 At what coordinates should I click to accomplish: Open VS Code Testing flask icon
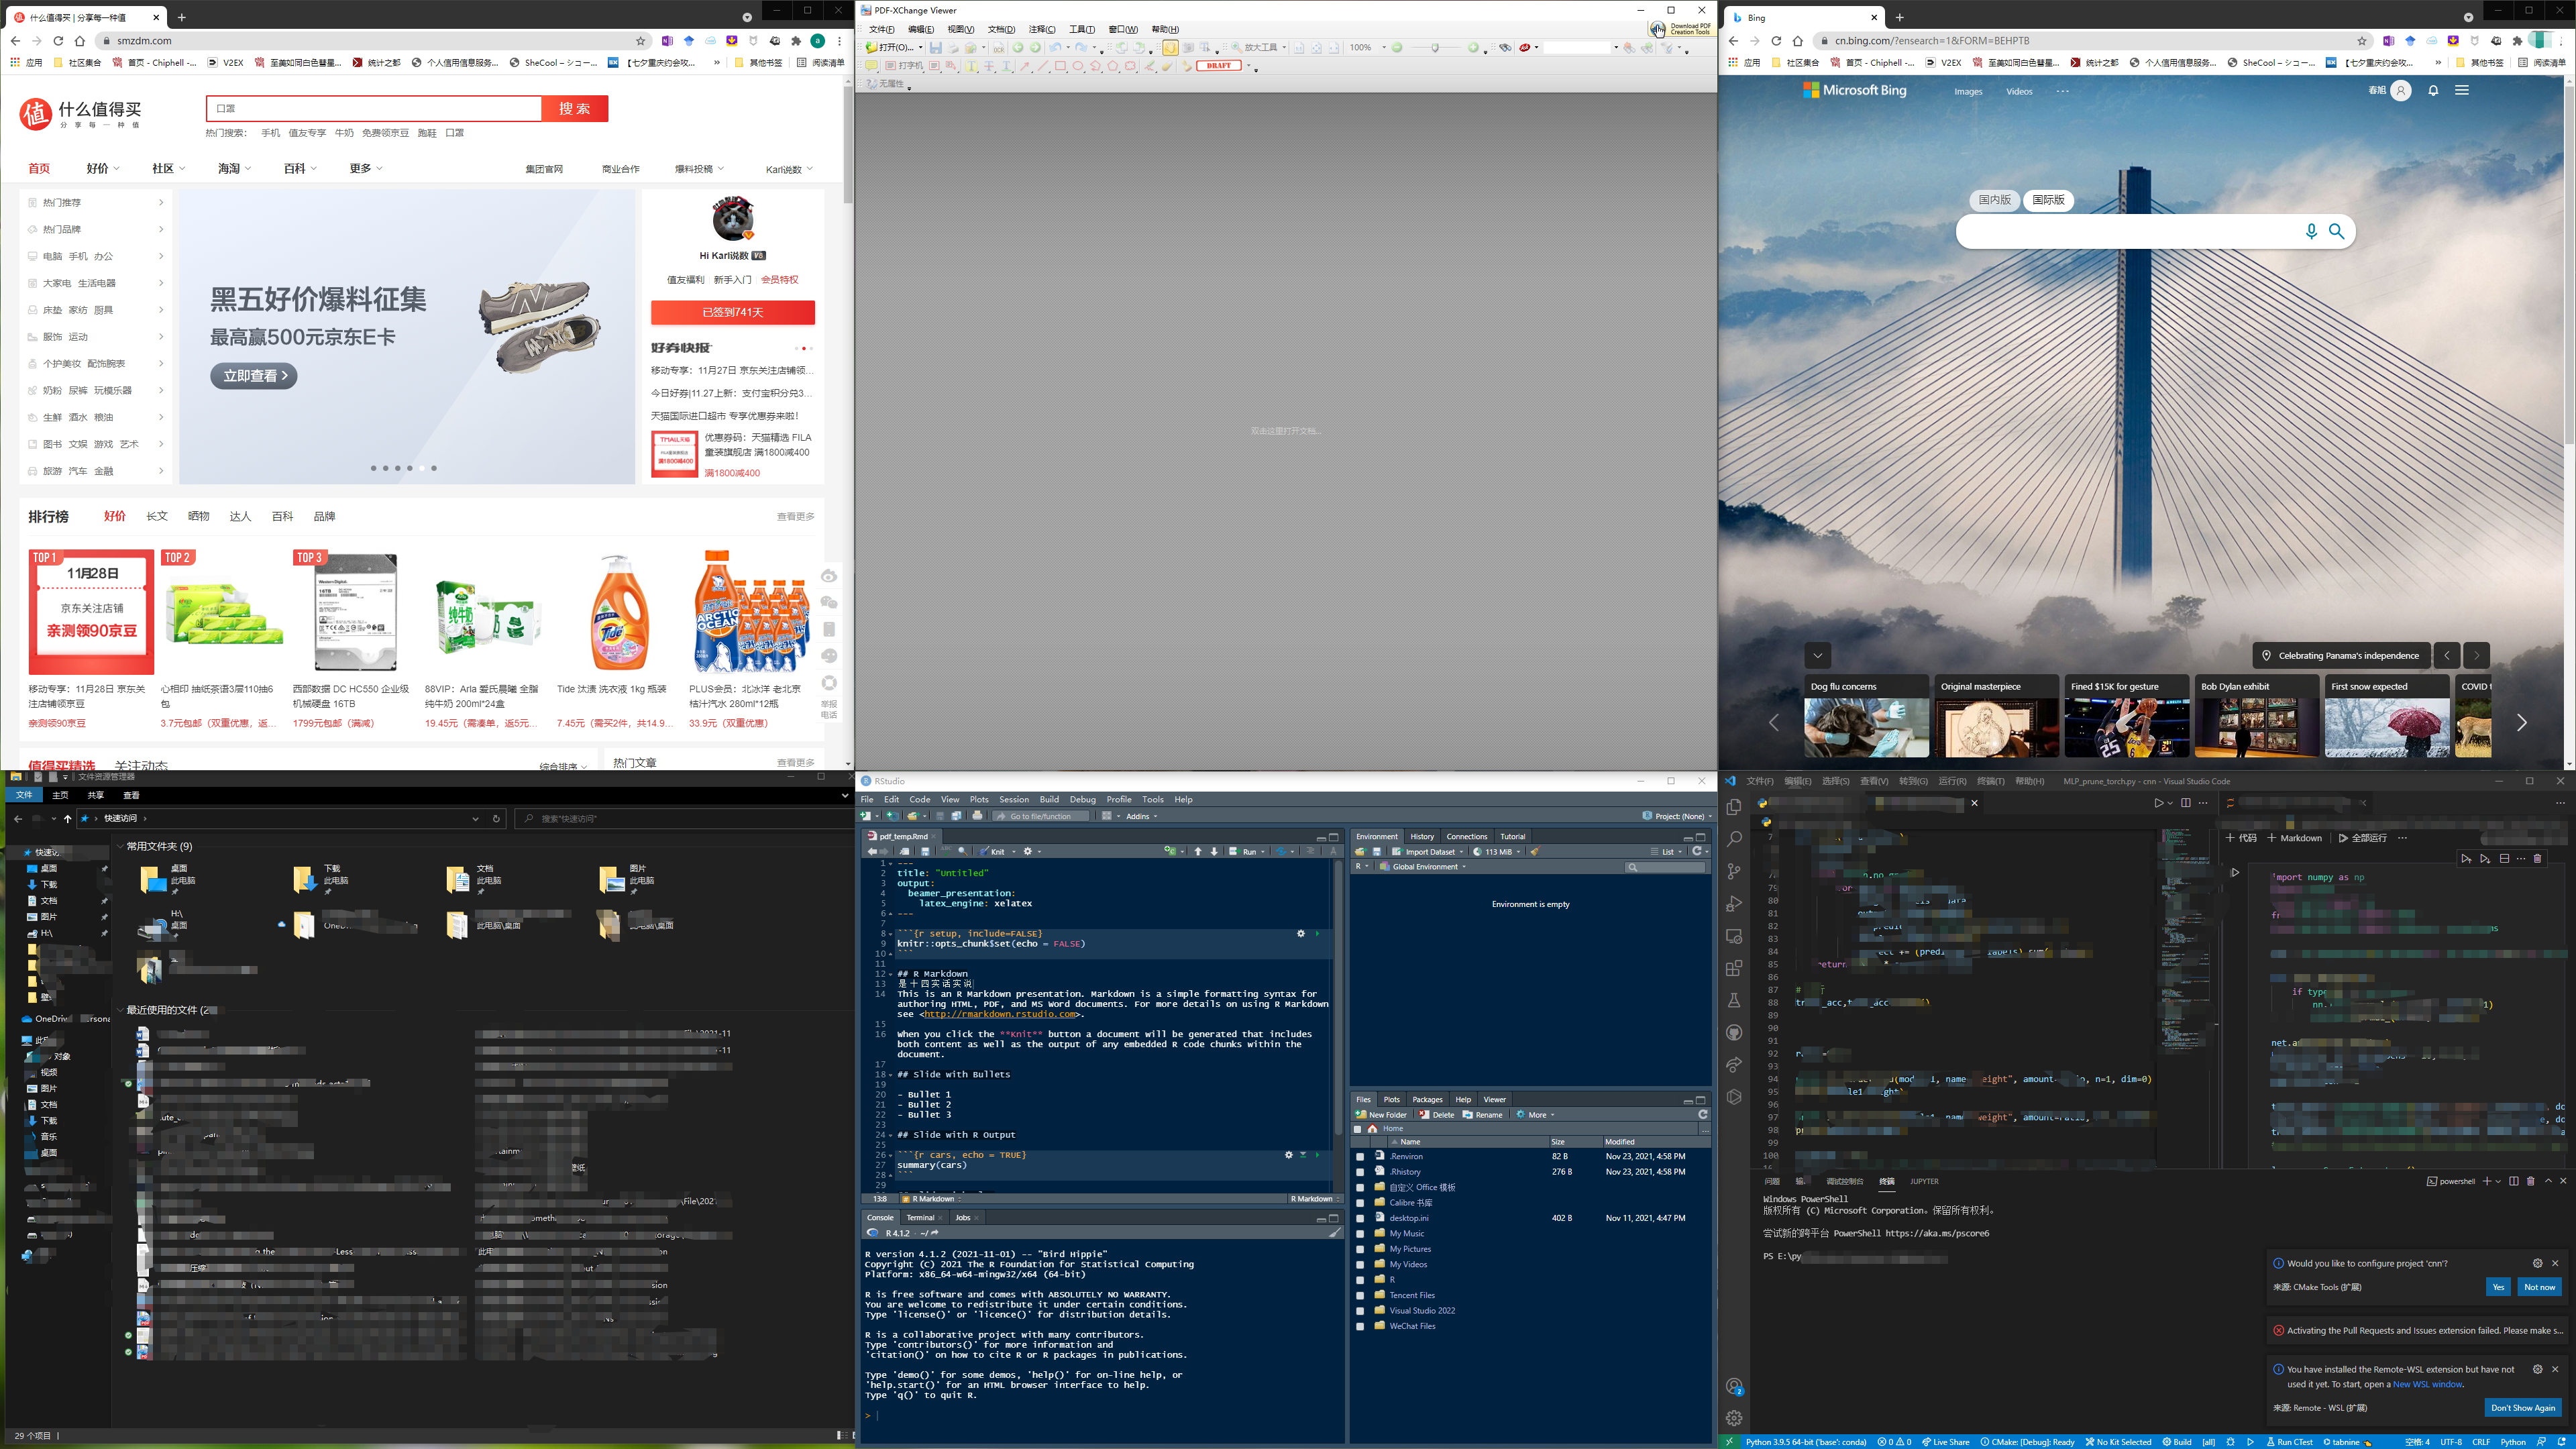[1734, 1000]
